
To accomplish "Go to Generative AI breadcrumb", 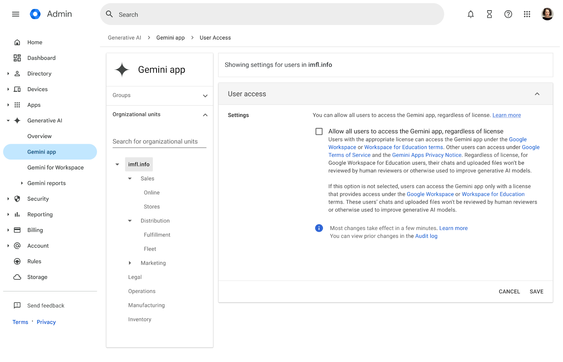I will pyautogui.click(x=125, y=38).
